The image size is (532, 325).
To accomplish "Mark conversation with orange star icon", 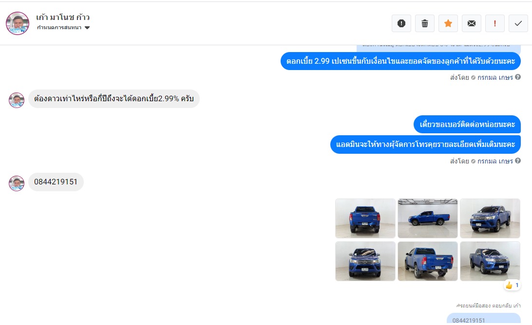I will click(x=448, y=23).
